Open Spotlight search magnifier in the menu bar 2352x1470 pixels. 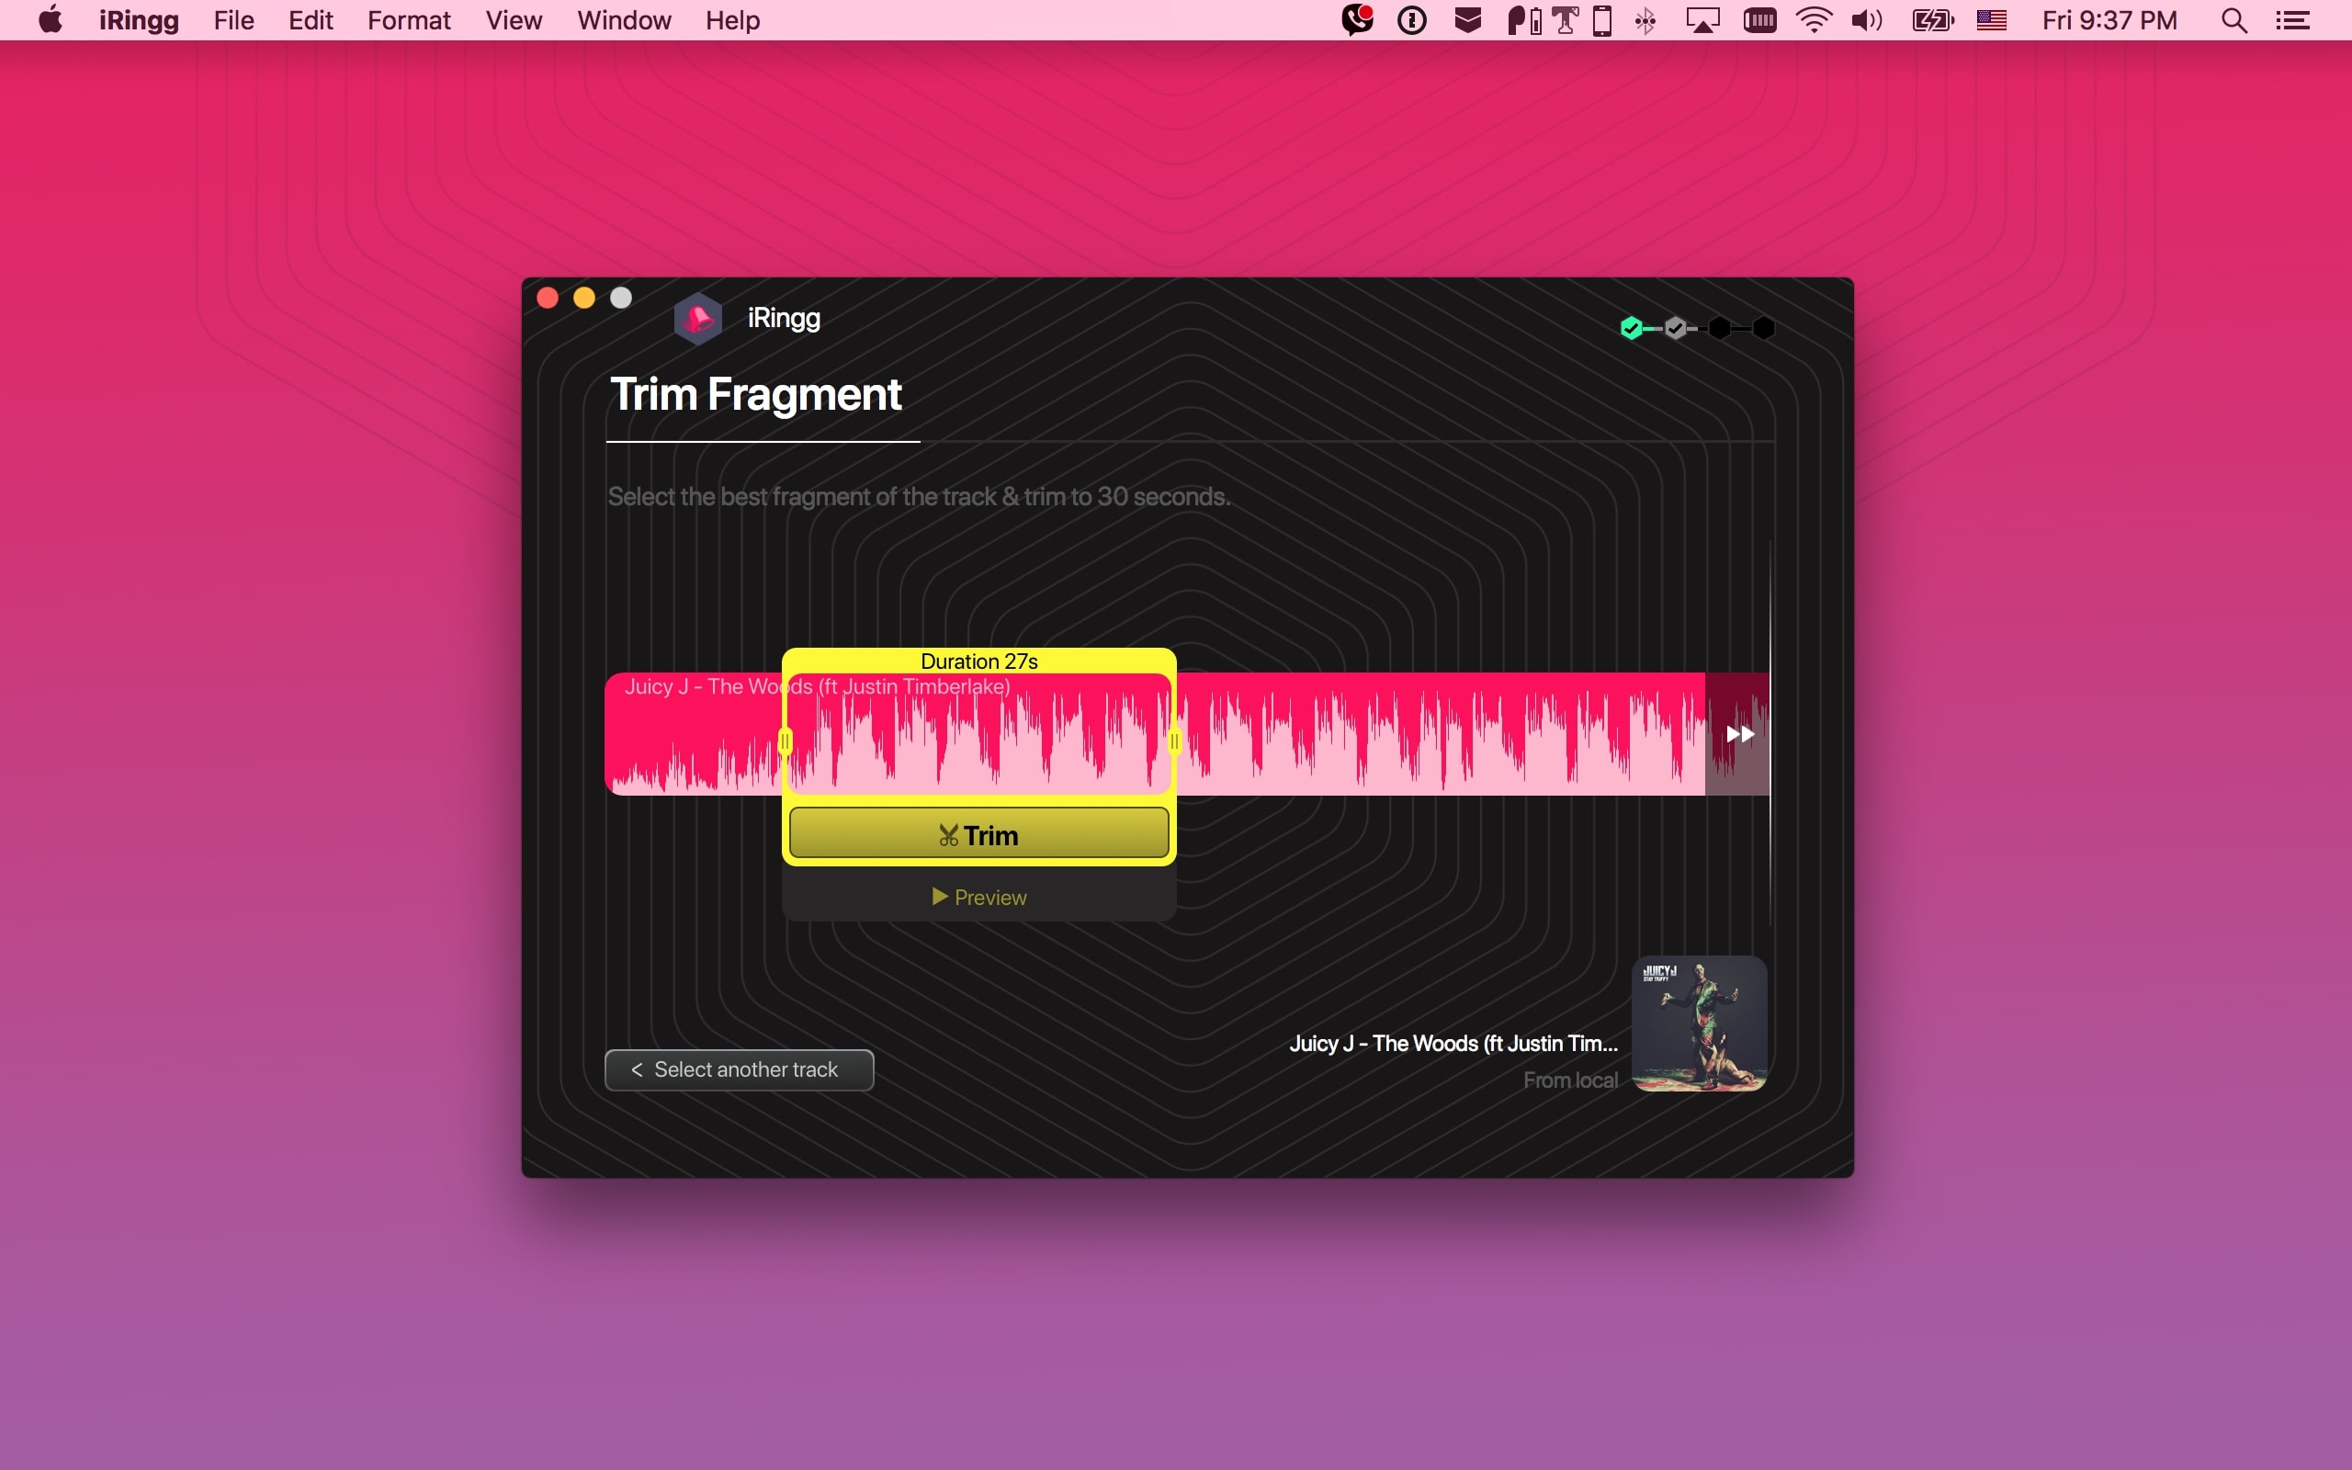point(2233,20)
